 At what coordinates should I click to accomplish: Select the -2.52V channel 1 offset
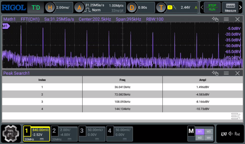[x=37, y=135]
